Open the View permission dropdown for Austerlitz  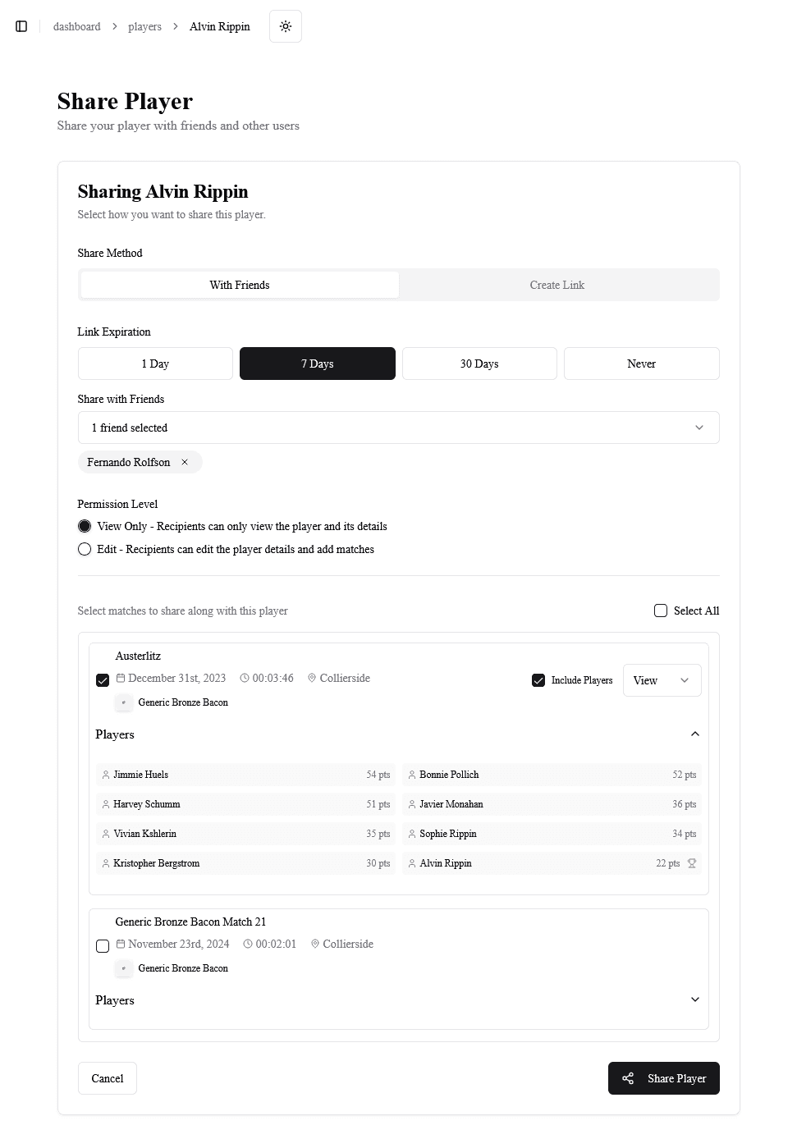662,680
